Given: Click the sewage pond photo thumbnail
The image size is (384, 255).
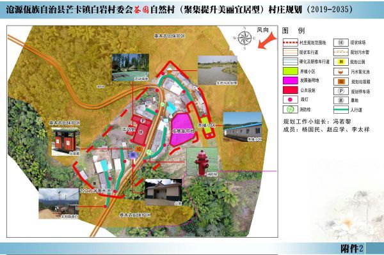Looking at the screenshot, I should 218,70.
